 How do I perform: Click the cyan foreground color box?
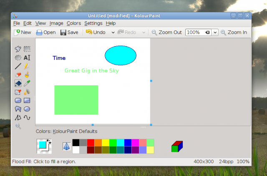click(43, 145)
